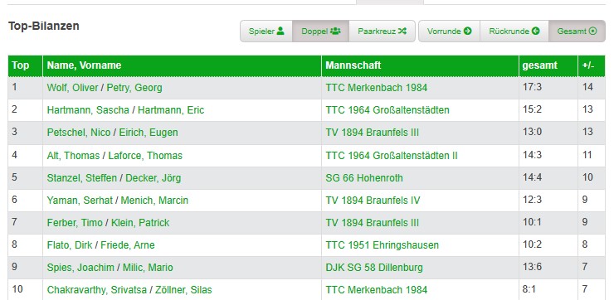Viewport: 614px width, 300px height.
Task: Select the Gesamt period tab
Action: click(577, 31)
